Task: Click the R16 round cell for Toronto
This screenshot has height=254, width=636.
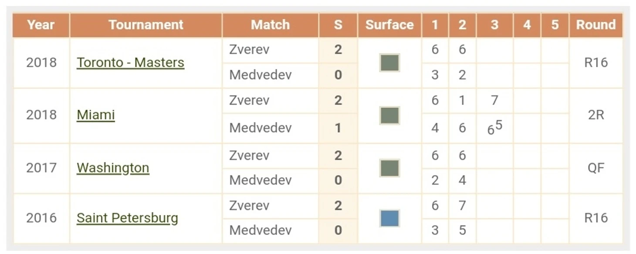Action: pos(596,63)
